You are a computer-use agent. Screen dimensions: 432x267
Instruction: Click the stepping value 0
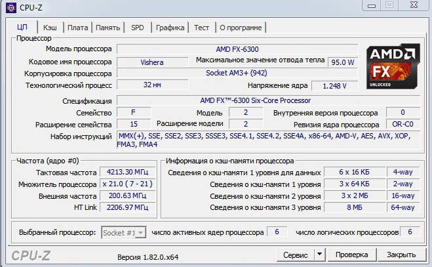pos(403,112)
